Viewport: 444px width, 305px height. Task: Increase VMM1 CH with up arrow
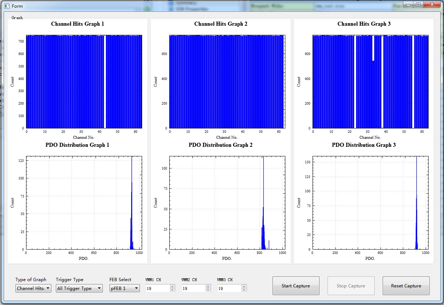[173, 287]
